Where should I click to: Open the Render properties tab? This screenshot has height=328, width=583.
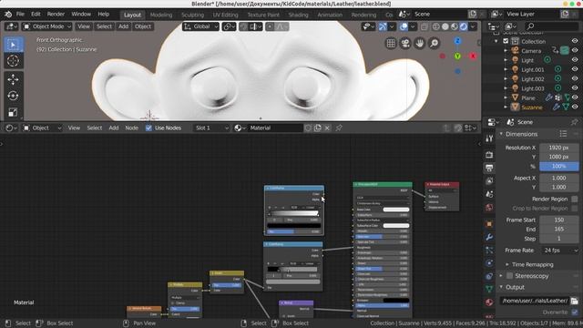coord(489,154)
